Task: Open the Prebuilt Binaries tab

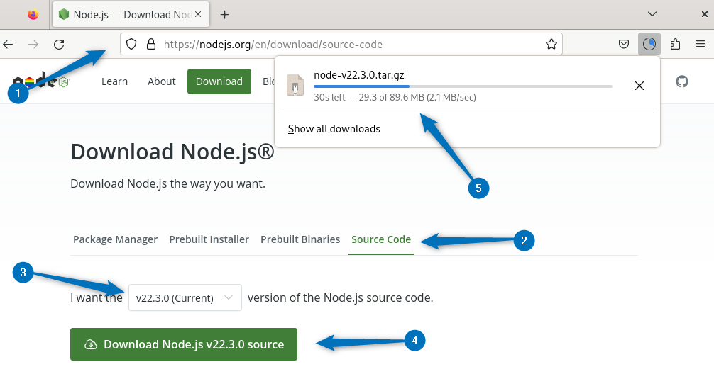Action: point(300,239)
